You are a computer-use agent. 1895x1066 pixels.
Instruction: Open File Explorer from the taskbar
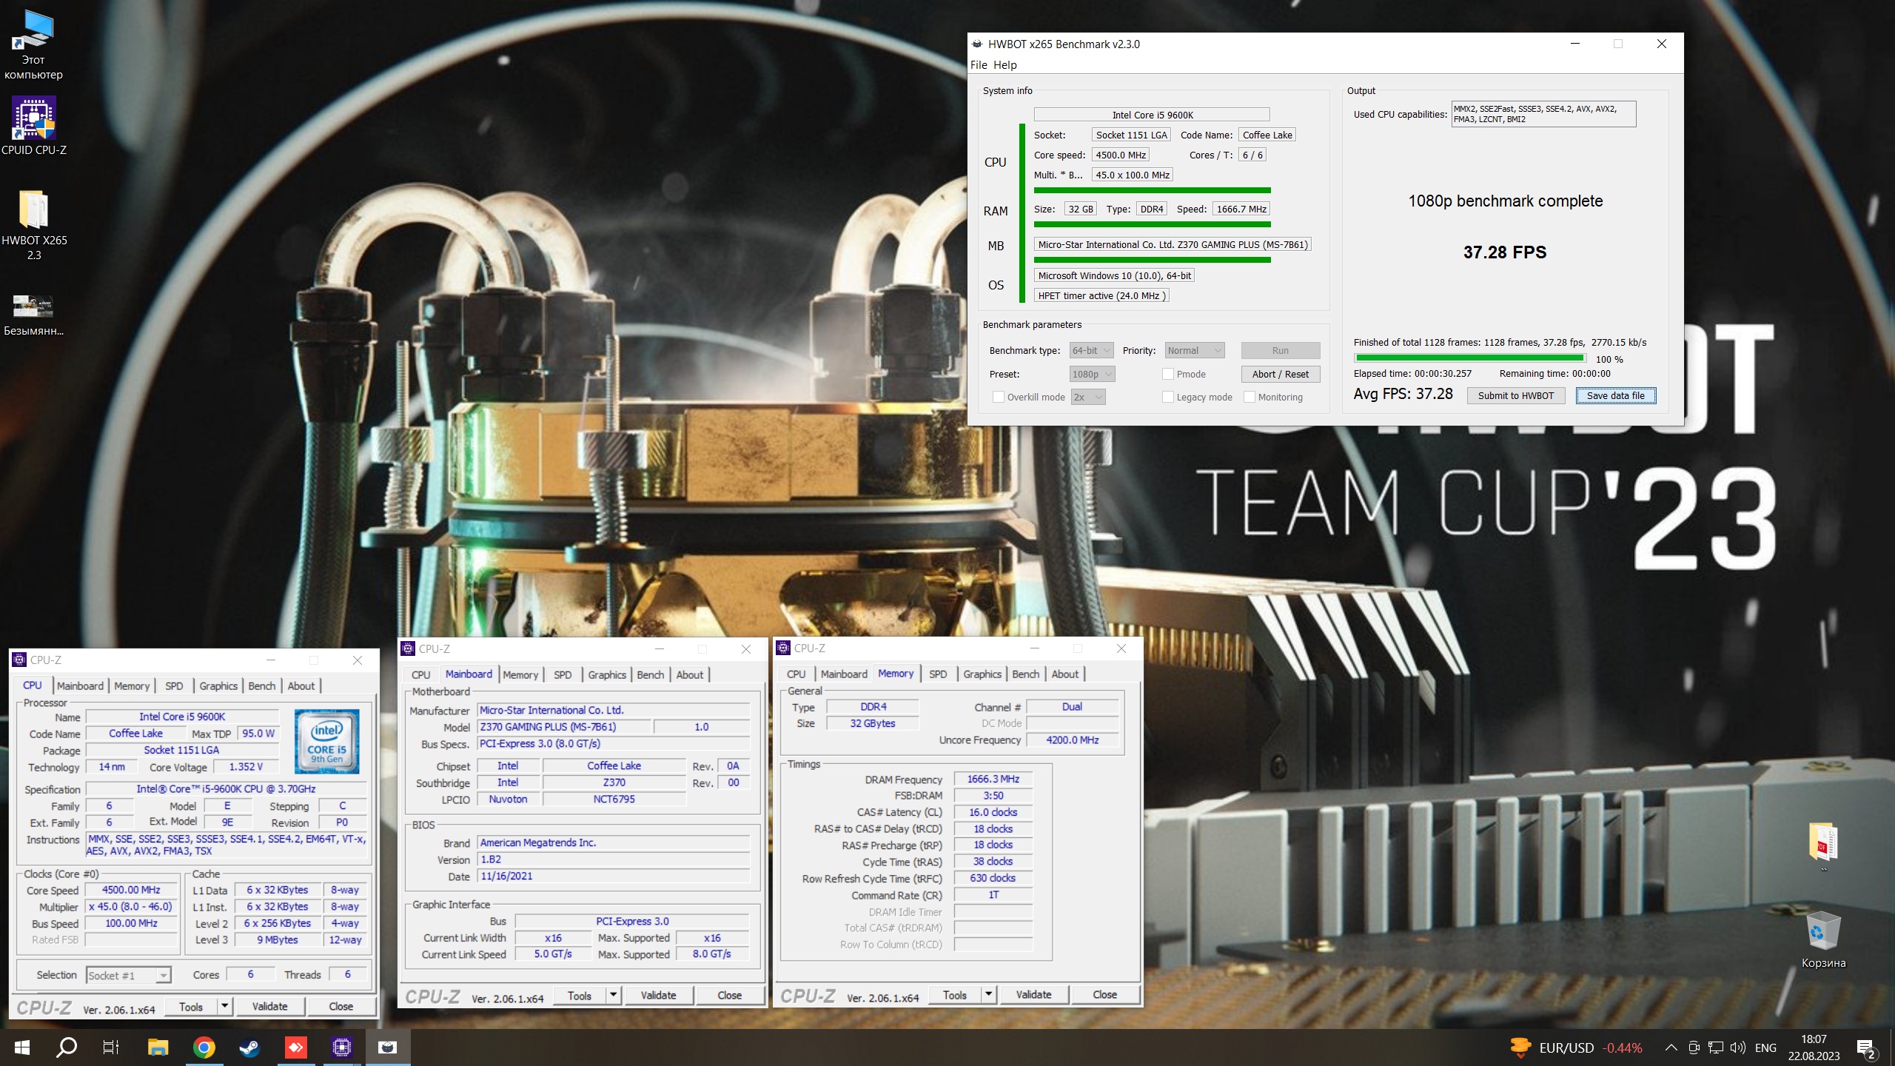158,1047
